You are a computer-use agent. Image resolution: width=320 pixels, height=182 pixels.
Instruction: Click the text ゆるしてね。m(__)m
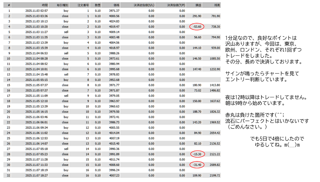pos(277,145)
